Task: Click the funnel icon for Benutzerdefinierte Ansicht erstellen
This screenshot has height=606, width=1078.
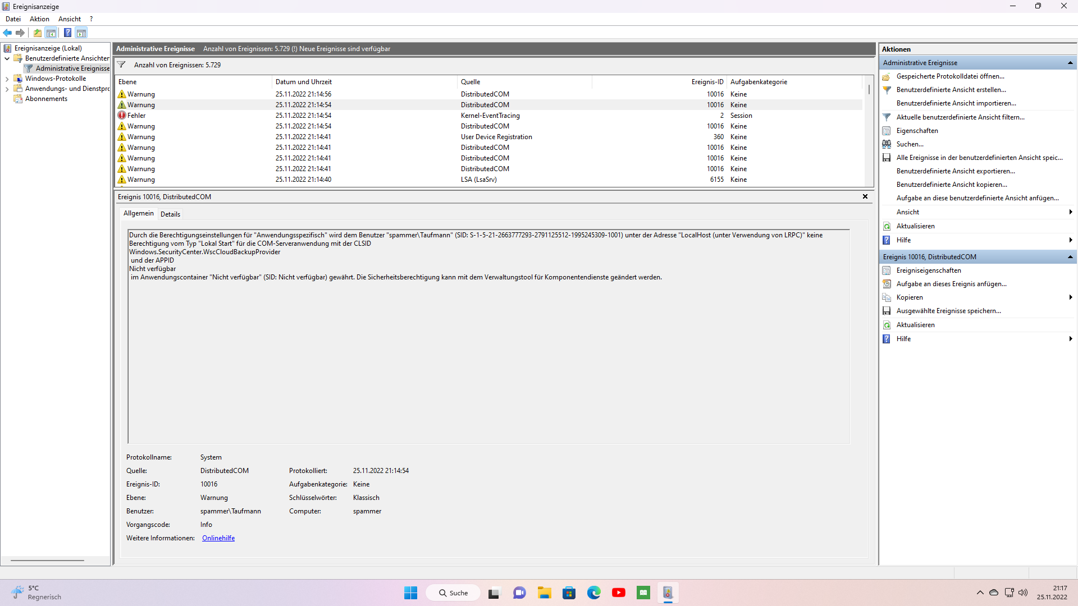Action: coord(887,90)
